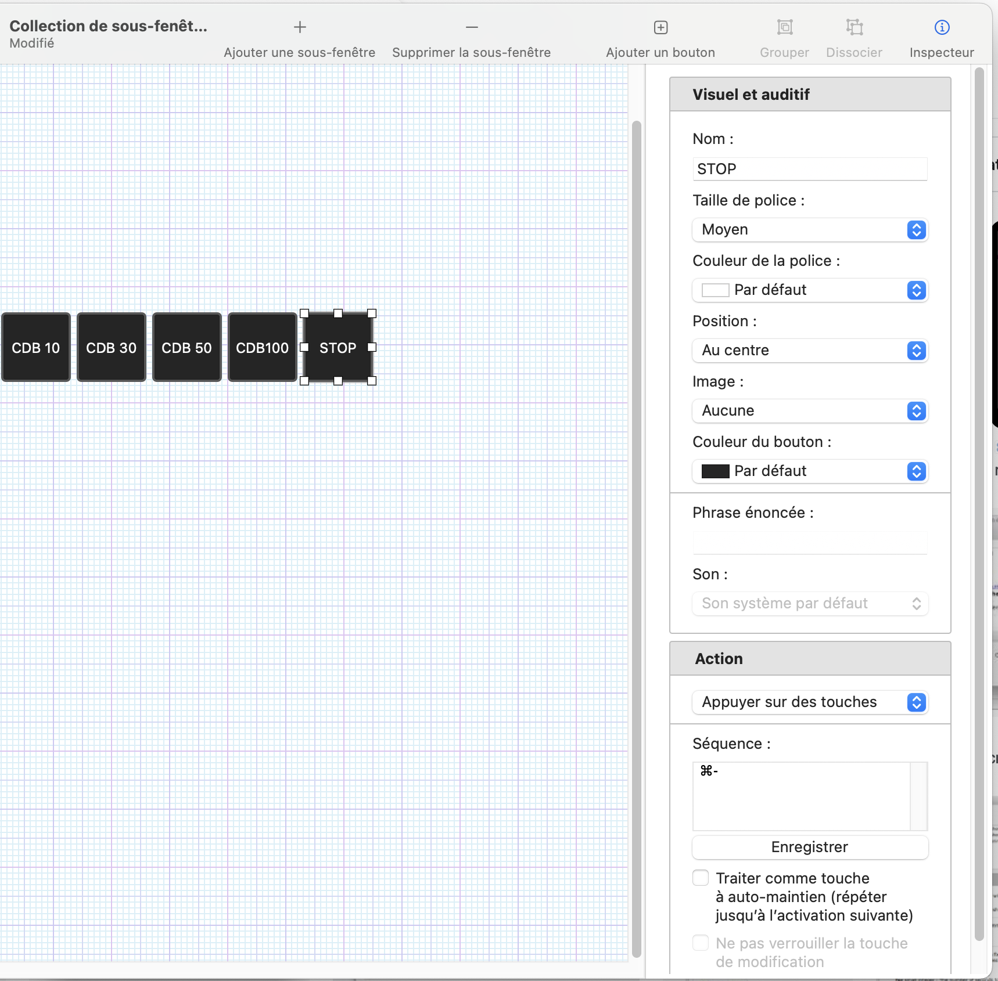The width and height of the screenshot is (998, 981).
Task: Select the CDB 10 button on canvas
Action: pos(36,347)
